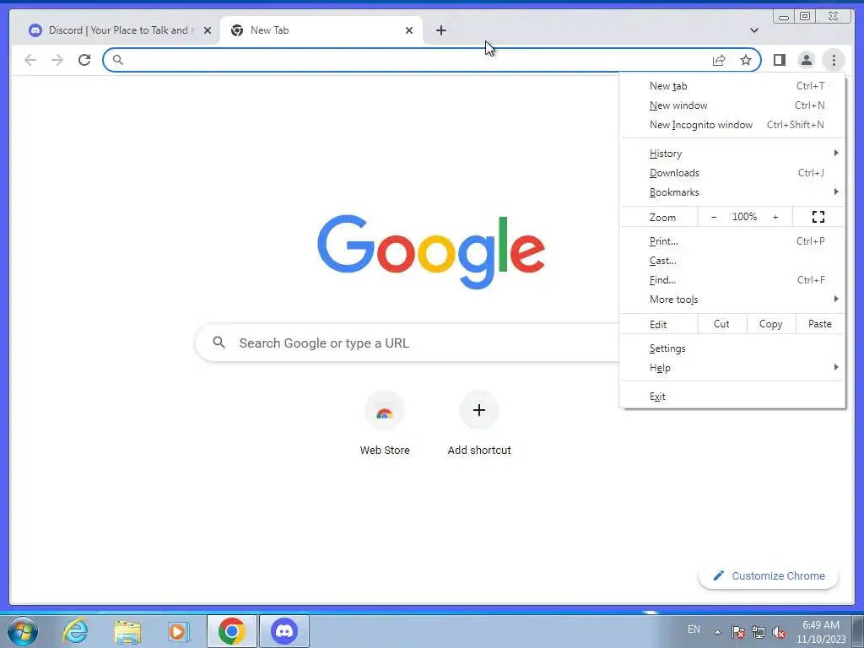Select Print... in the menu
Viewport: 864px width, 648px height.
coord(732,240)
